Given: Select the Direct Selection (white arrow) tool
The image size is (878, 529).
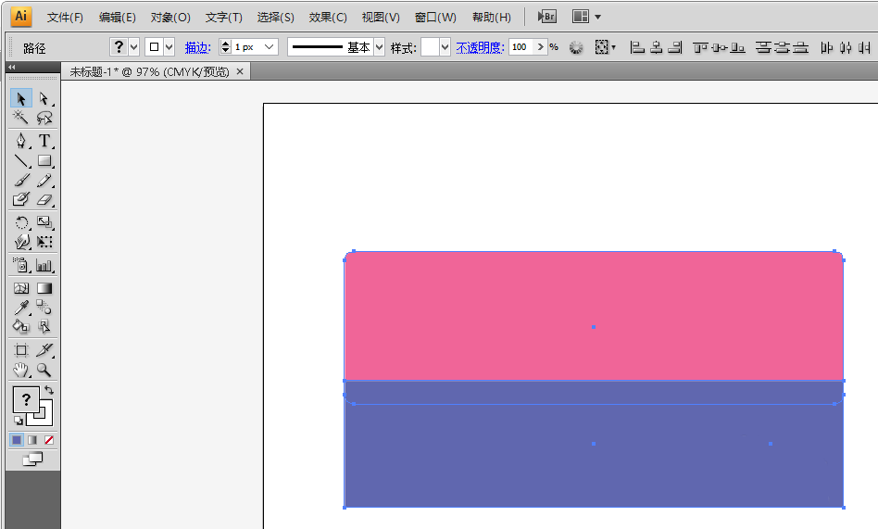Looking at the screenshot, I should [x=44, y=98].
